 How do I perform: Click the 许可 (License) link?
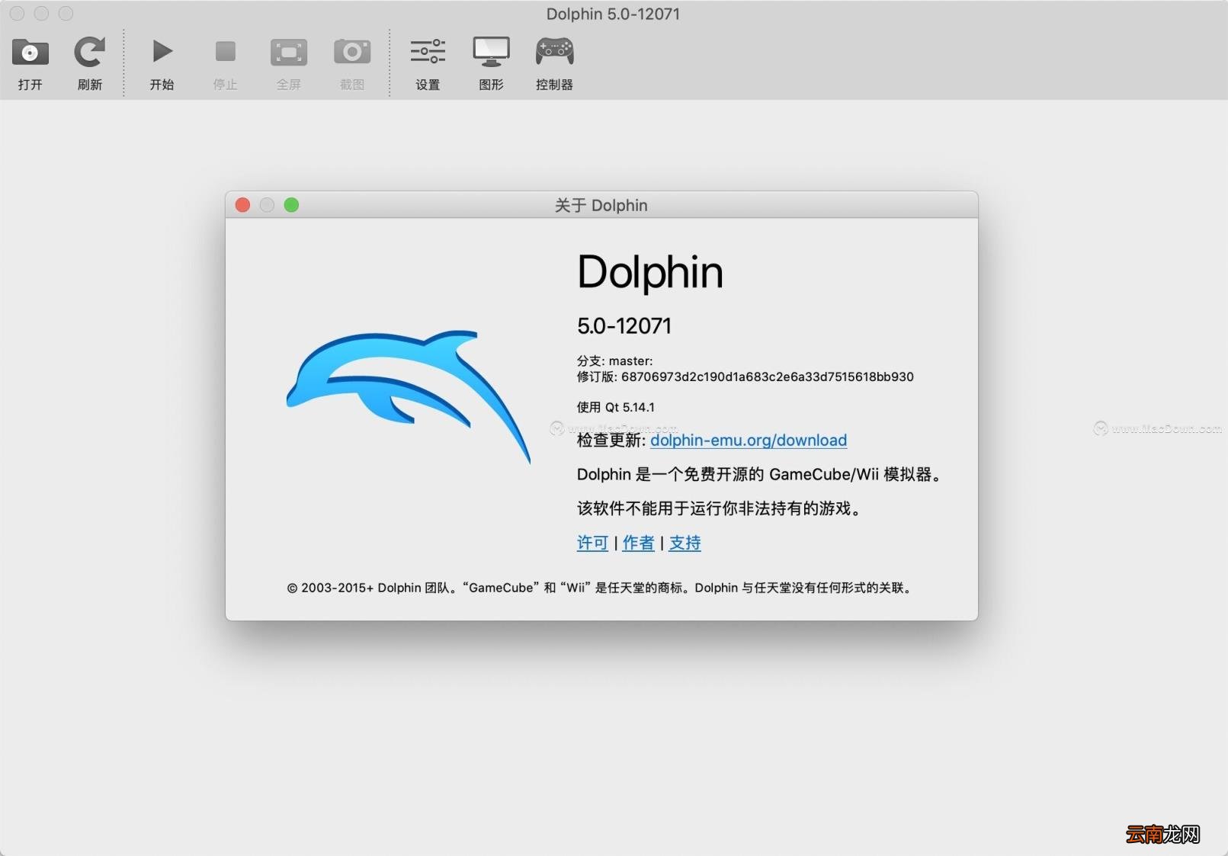pos(592,543)
